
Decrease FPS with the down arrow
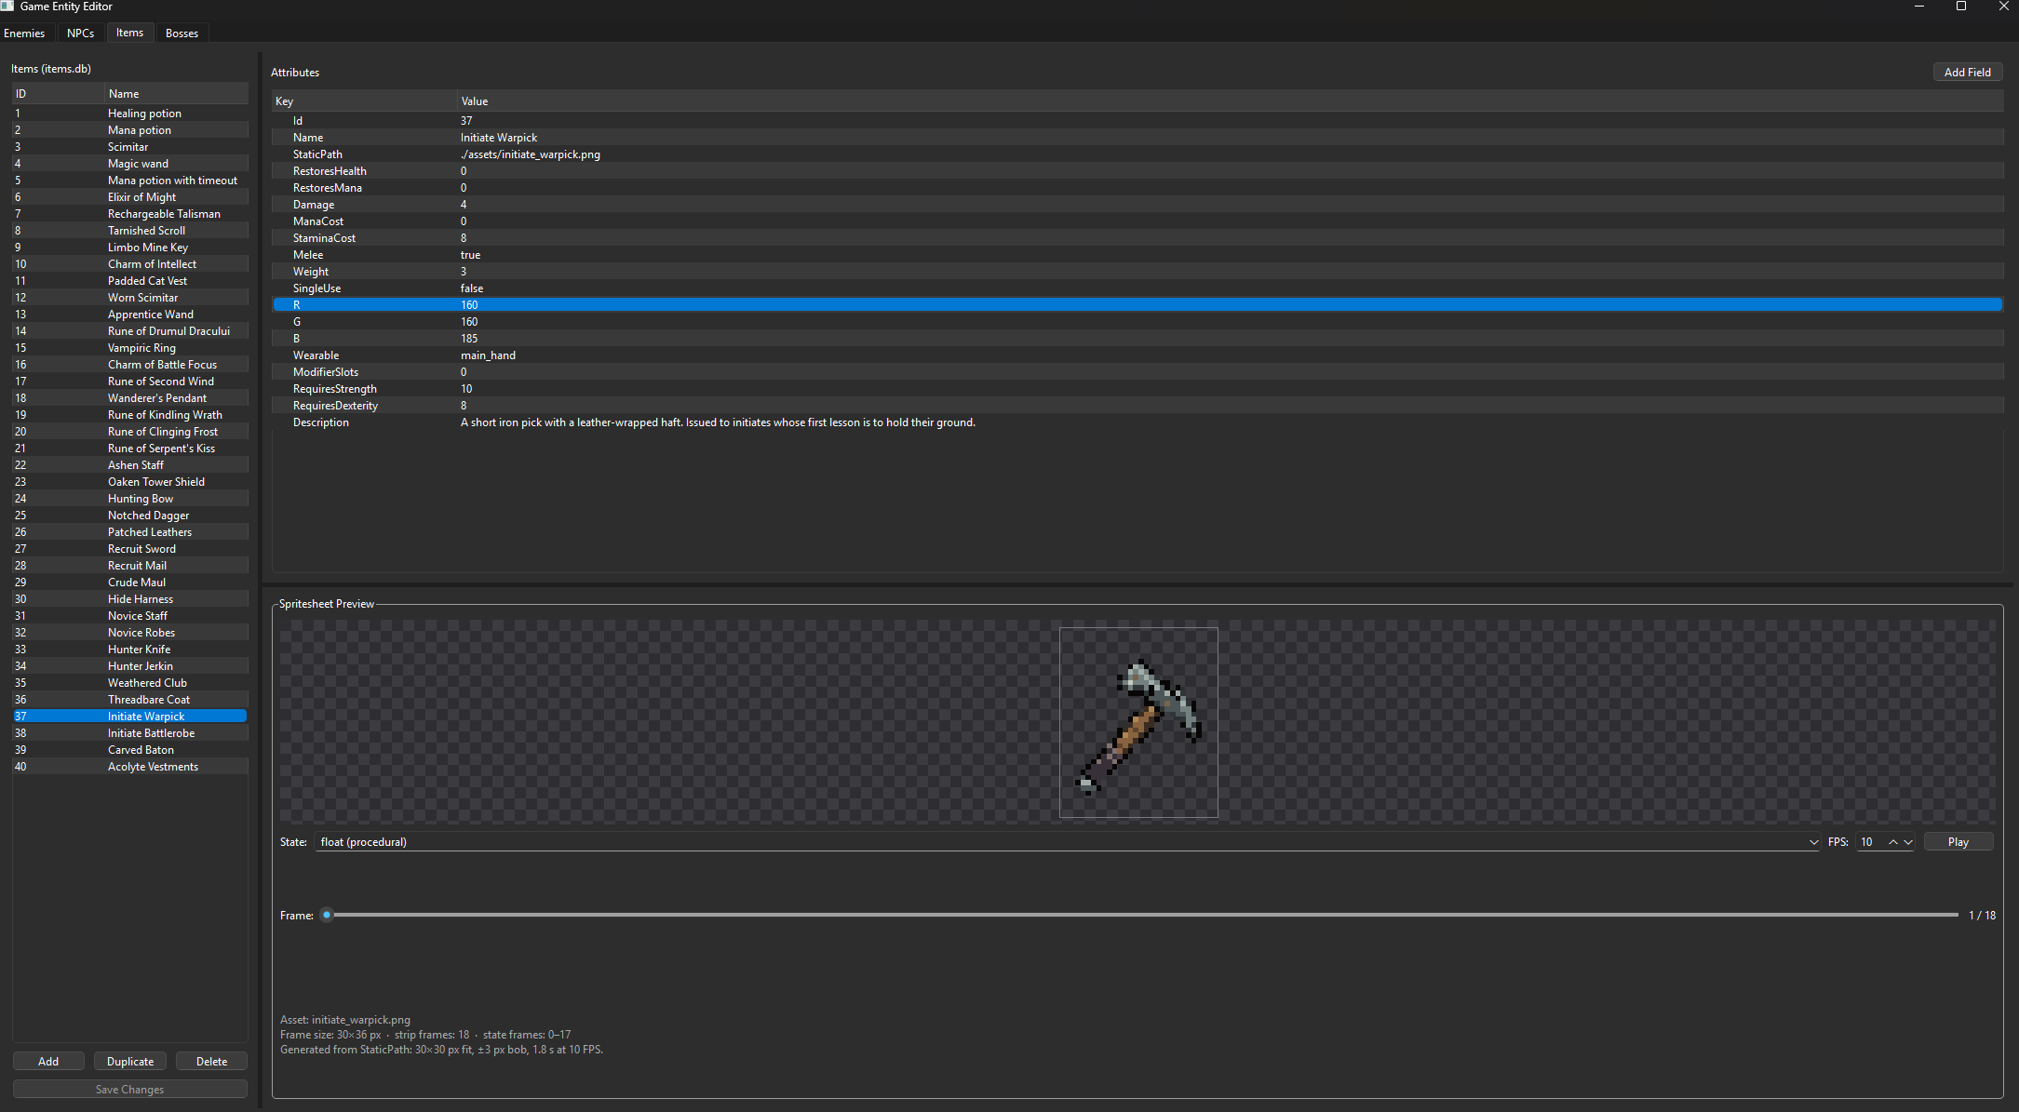pos(1907,841)
